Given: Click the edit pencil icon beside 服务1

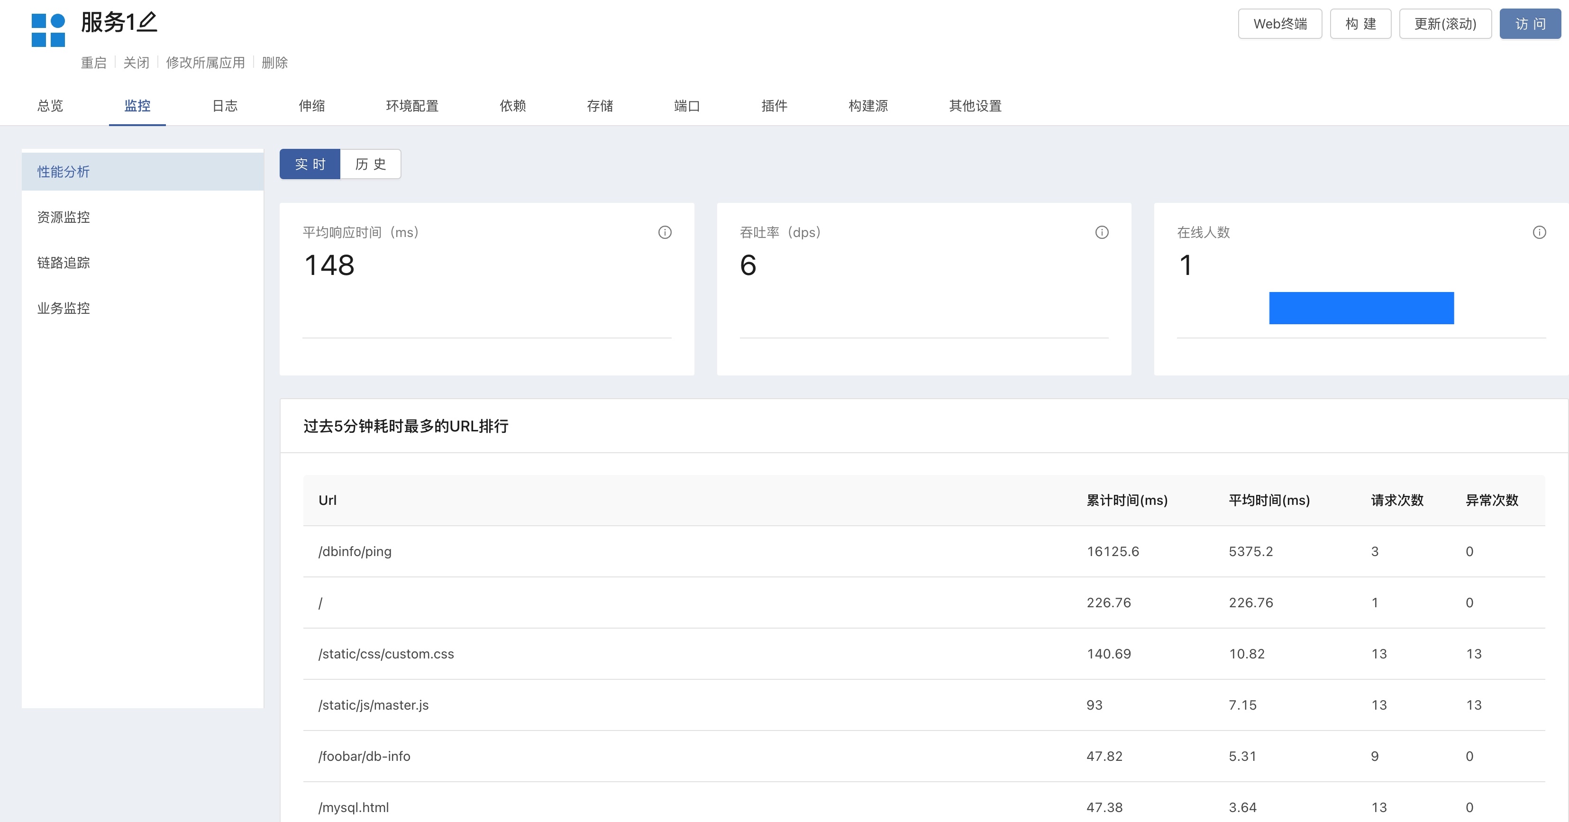Looking at the screenshot, I should [147, 22].
